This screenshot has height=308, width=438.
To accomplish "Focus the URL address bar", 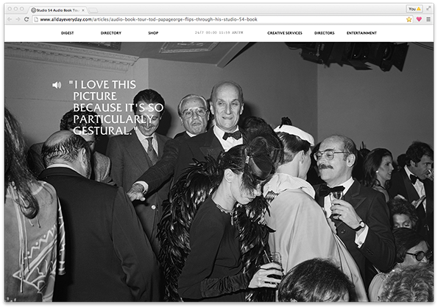I will pos(222,19).
